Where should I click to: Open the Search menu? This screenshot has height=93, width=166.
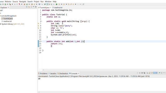[30, 2]
